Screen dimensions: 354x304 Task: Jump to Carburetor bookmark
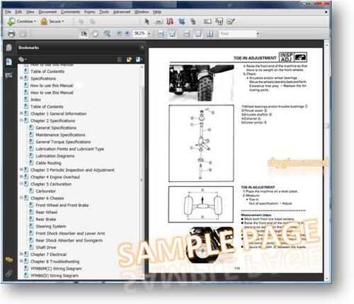tap(46, 191)
